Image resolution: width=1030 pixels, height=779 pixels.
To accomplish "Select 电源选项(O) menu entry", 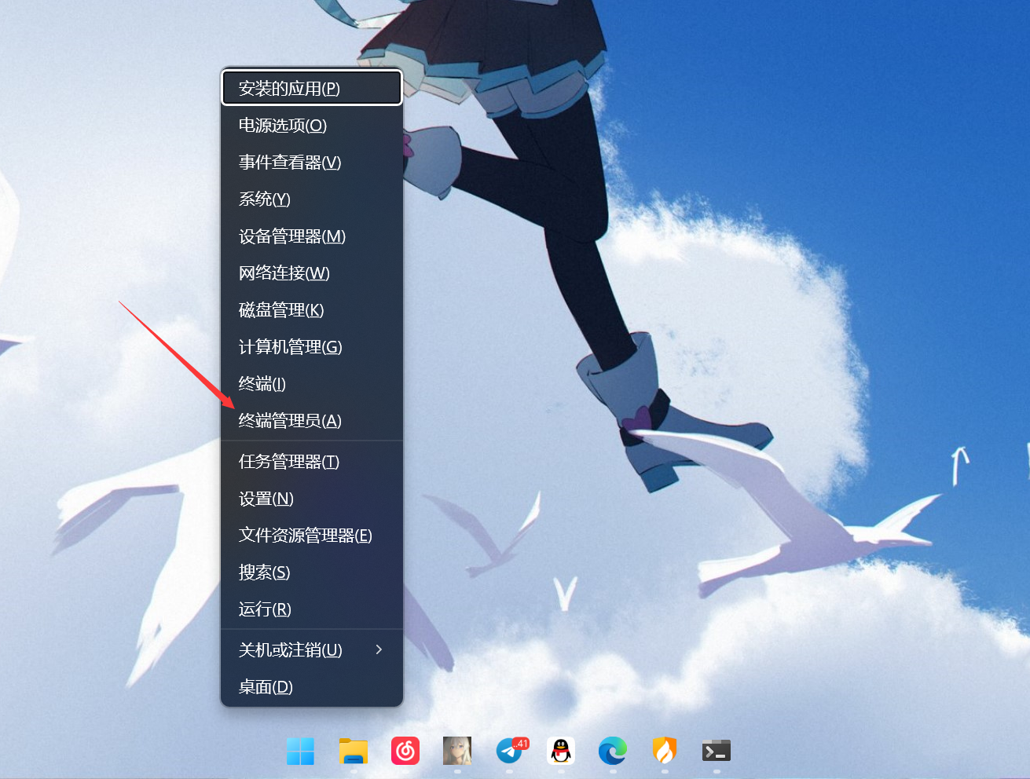I will point(312,126).
